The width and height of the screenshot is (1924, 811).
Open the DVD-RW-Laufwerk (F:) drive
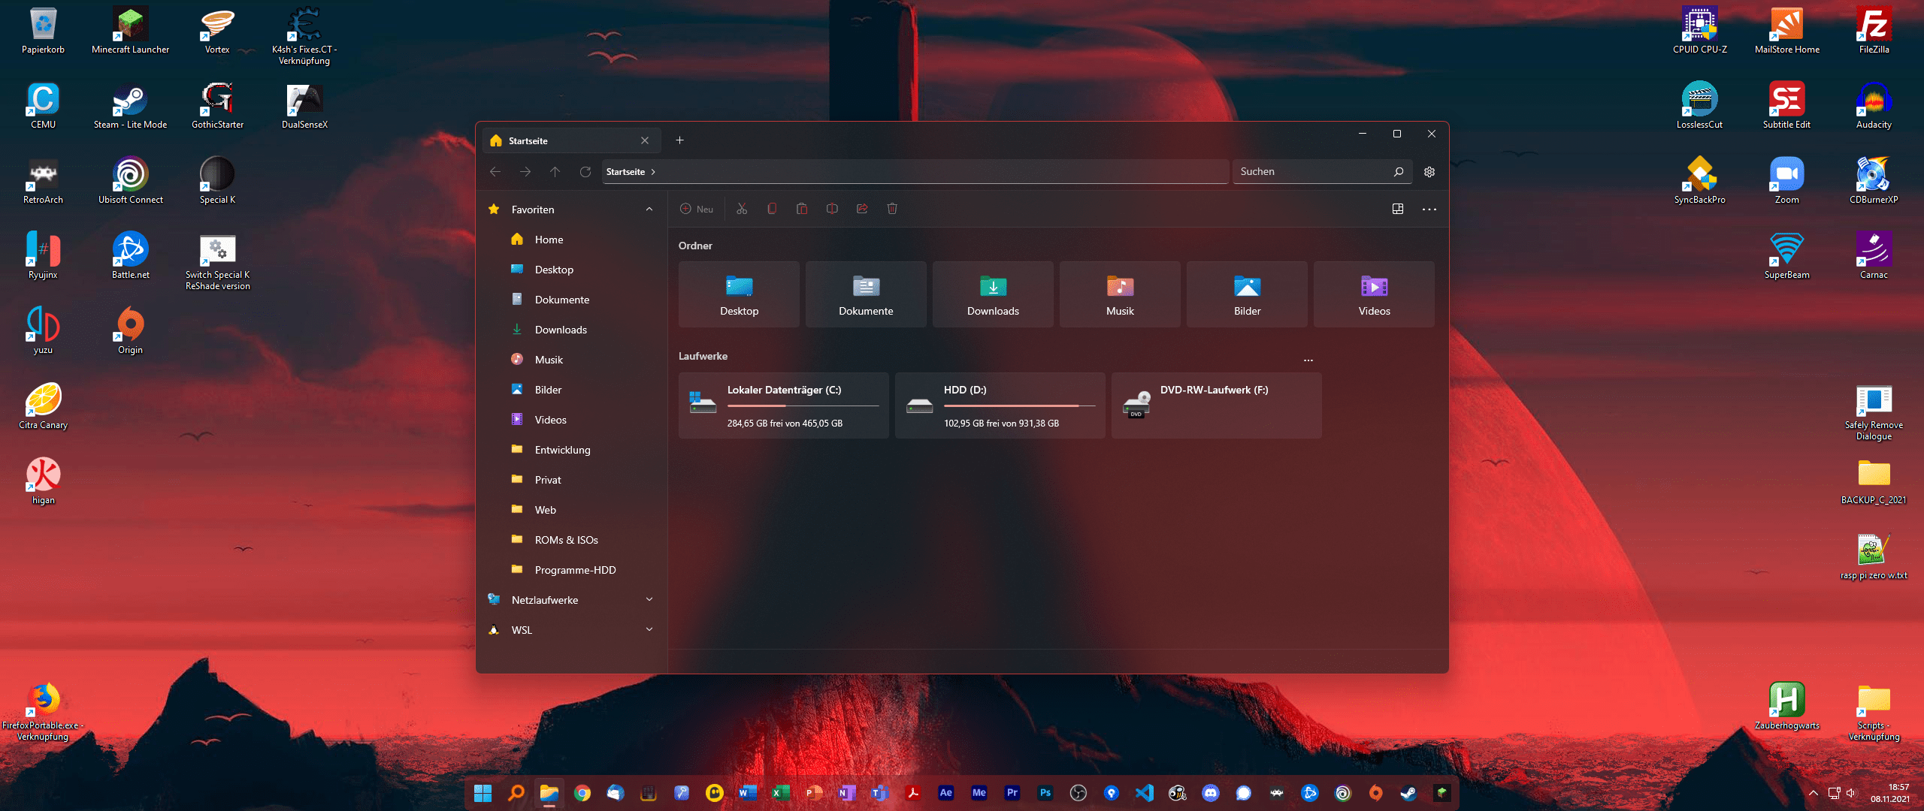1217,405
